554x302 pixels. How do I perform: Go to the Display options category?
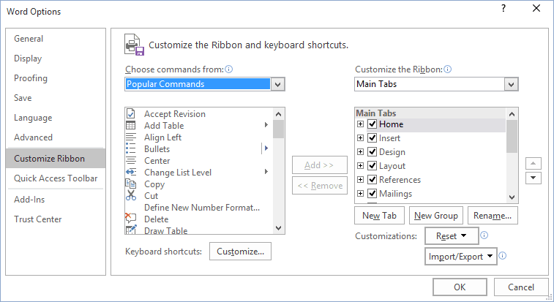56,58
